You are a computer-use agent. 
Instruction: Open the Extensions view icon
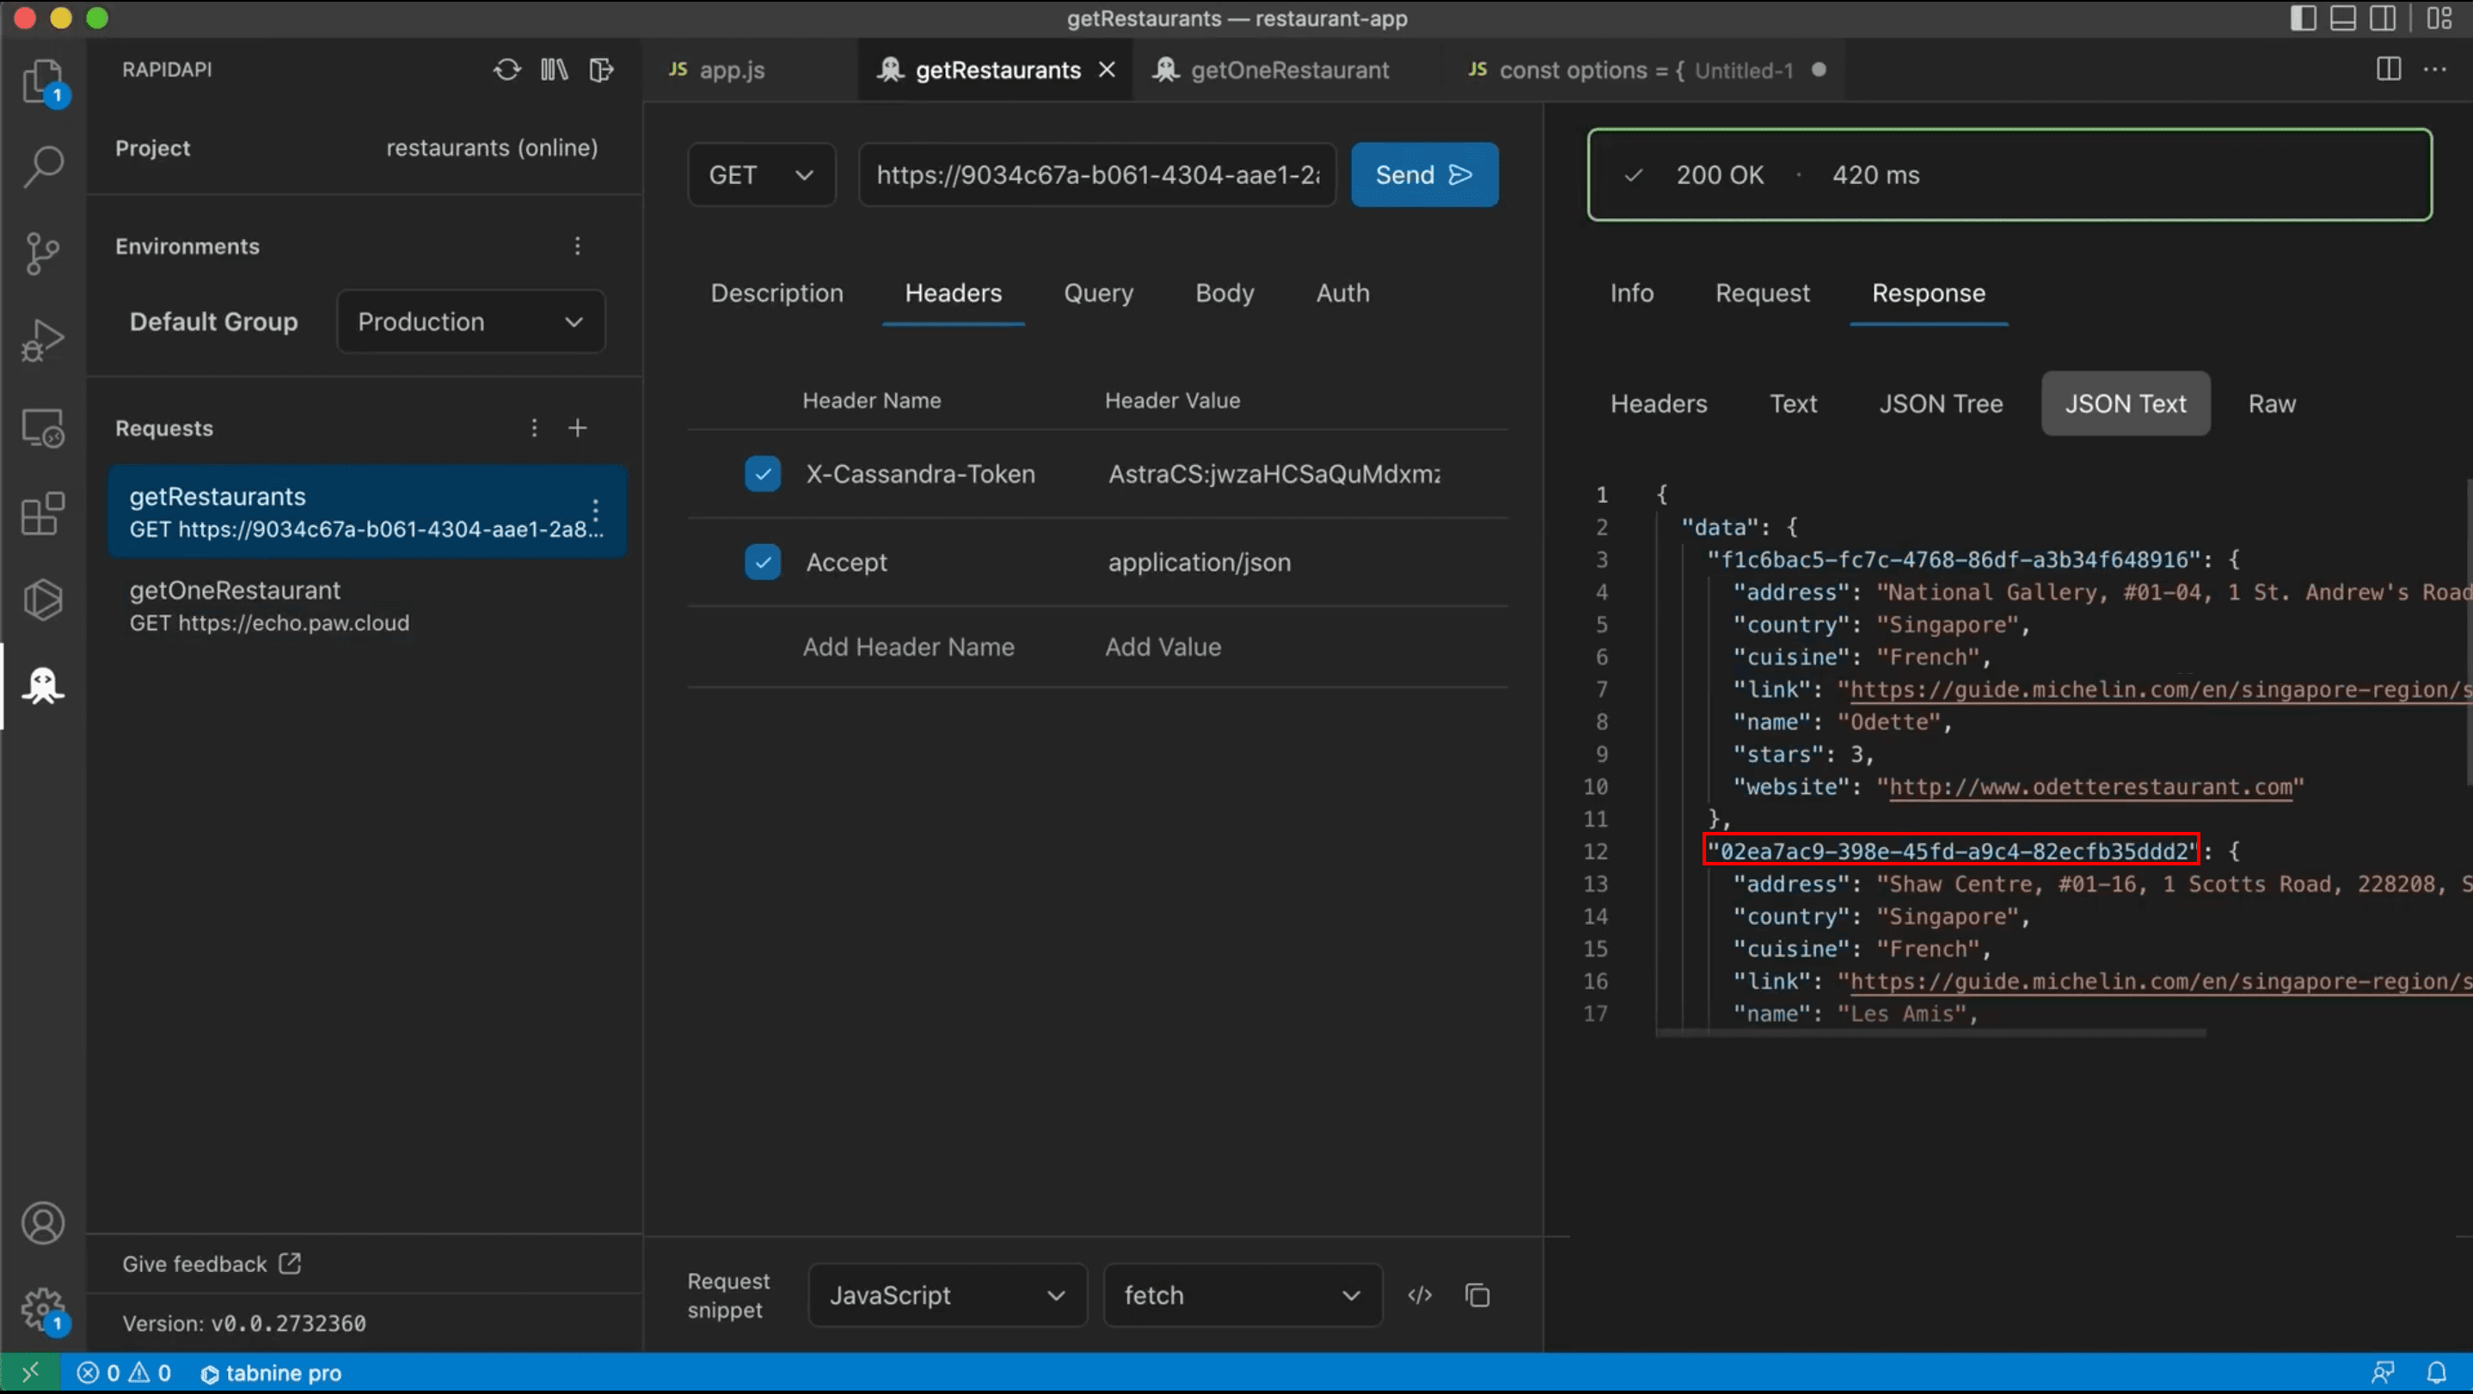coord(43,513)
